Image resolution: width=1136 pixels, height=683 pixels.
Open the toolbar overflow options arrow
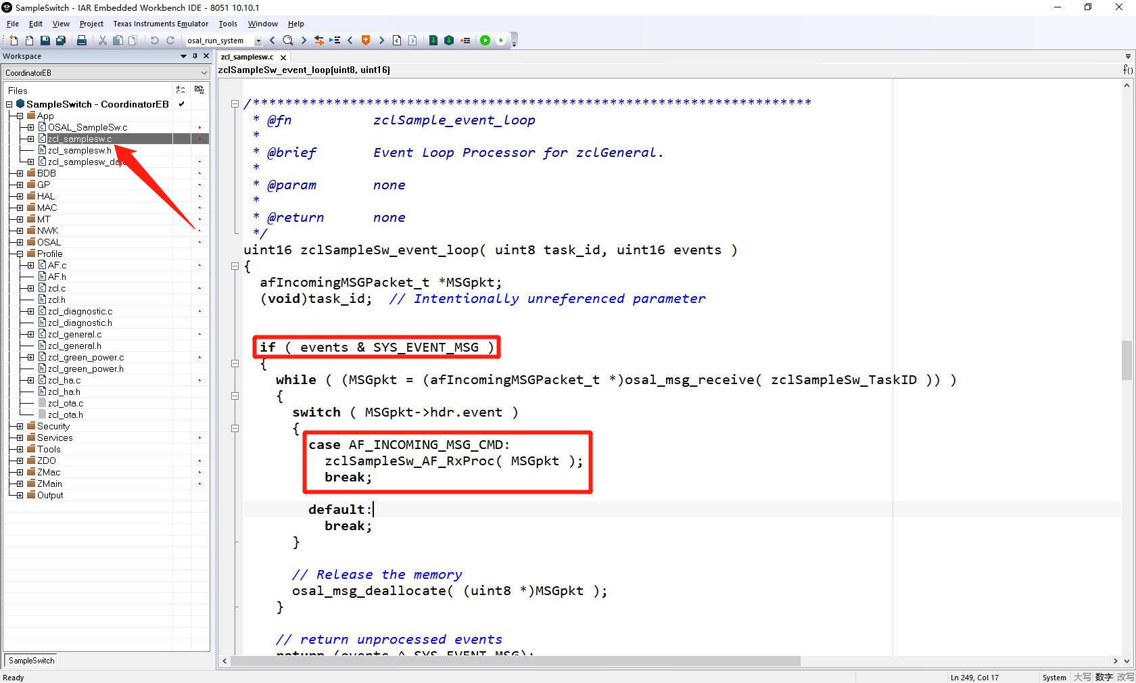pos(514,44)
